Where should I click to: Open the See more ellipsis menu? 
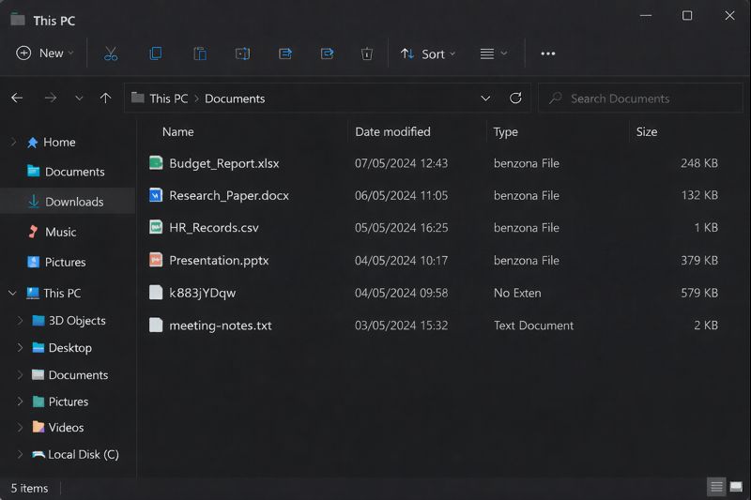coord(548,53)
